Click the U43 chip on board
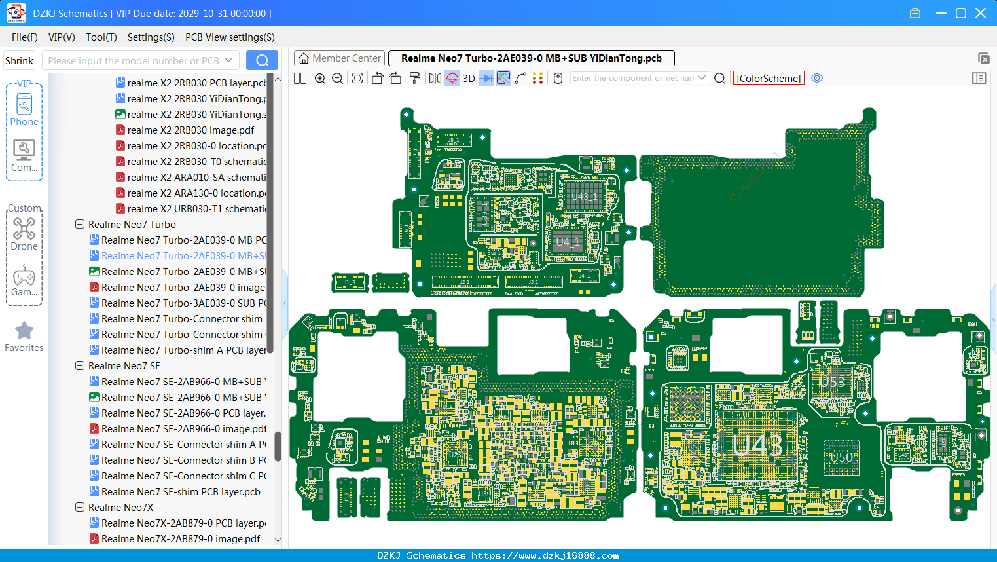 pyautogui.click(x=758, y=446)
